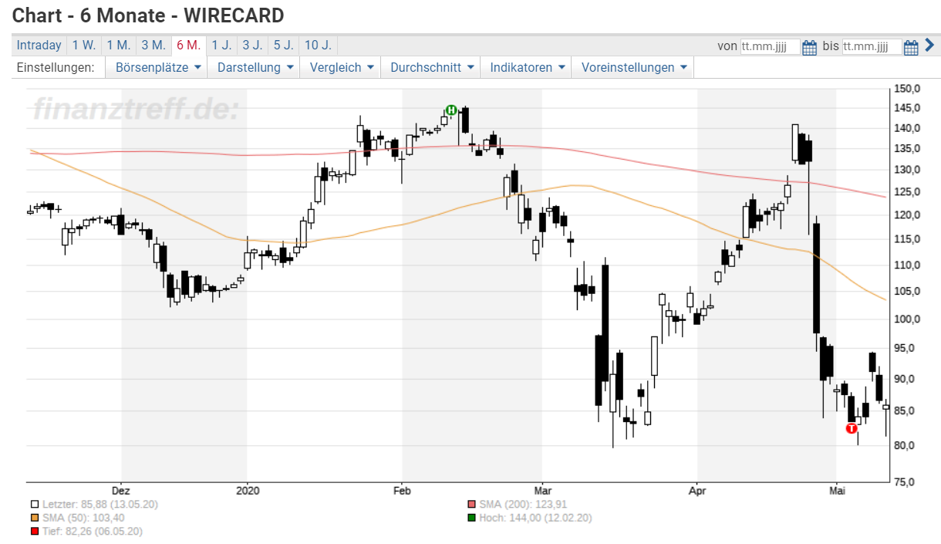Image resolution: width=941 pixels, height=544 pixels.
Task: Click the pink SMA (200) legend swatch
Action: pos(471,505)
